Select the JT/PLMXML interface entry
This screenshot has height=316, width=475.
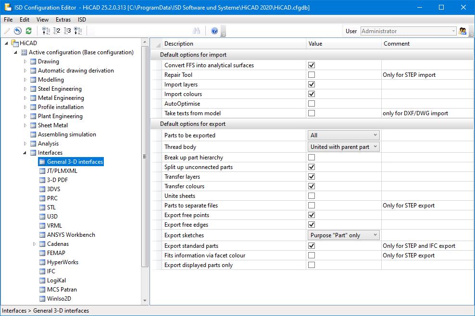62,171
